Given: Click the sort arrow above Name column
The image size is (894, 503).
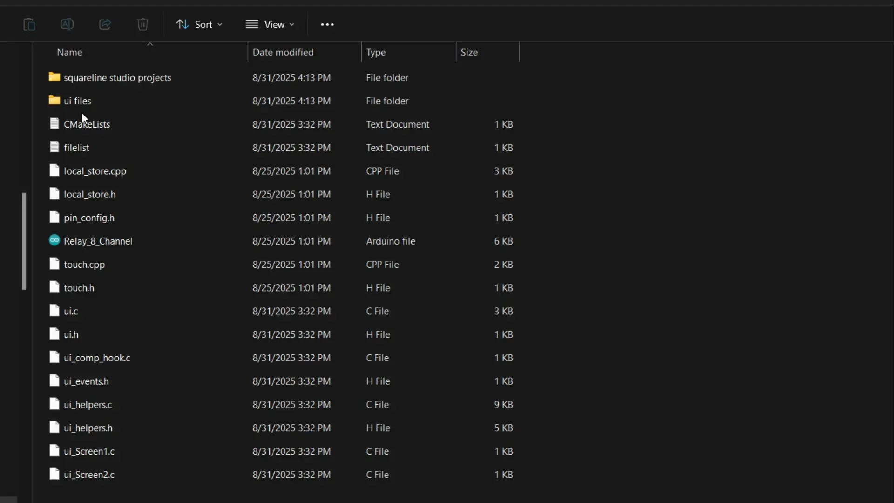Looking at the screenshot, I should click(x=150, y=44).
